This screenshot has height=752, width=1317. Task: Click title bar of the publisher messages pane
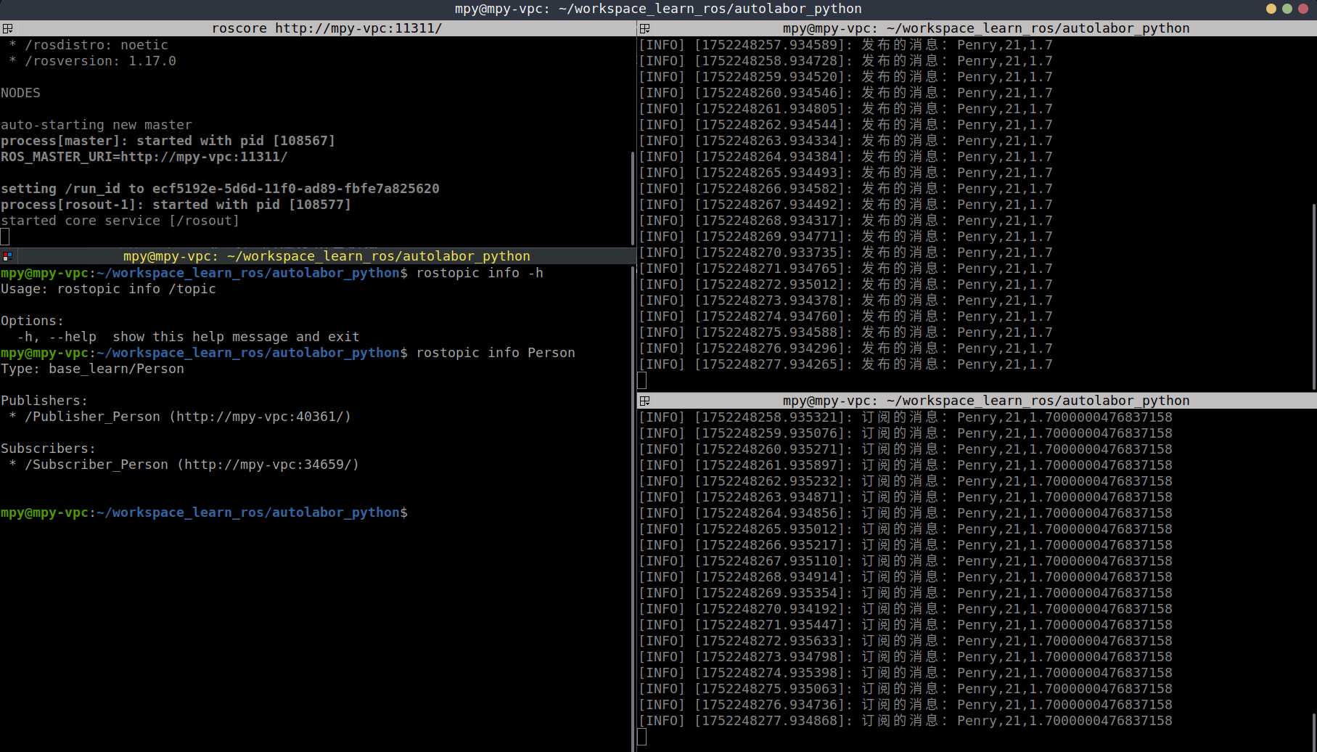coord(985,28)
